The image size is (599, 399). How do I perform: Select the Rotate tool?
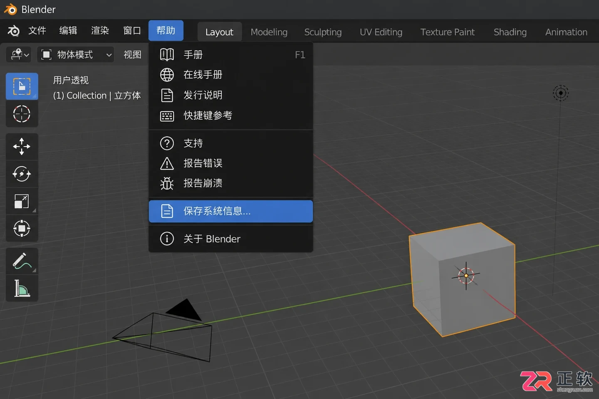22,174
